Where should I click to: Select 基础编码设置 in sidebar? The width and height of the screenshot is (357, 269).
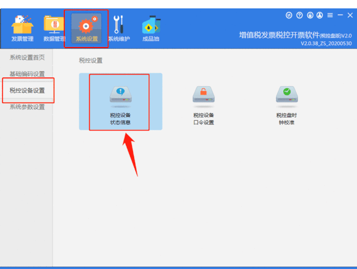(27, 74)
